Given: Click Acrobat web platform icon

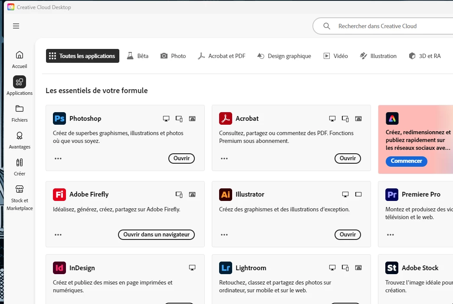Looking at the screenshot, I should [358, 119].
